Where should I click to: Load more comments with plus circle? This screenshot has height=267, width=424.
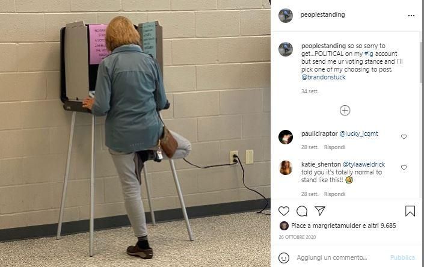click(x=345, y=110)
